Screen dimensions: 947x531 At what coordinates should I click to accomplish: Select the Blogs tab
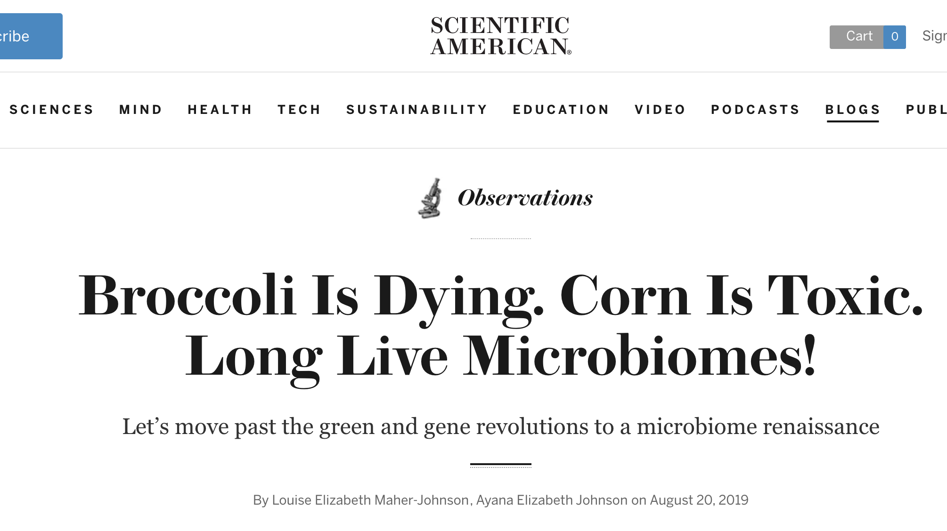[853, 110]
